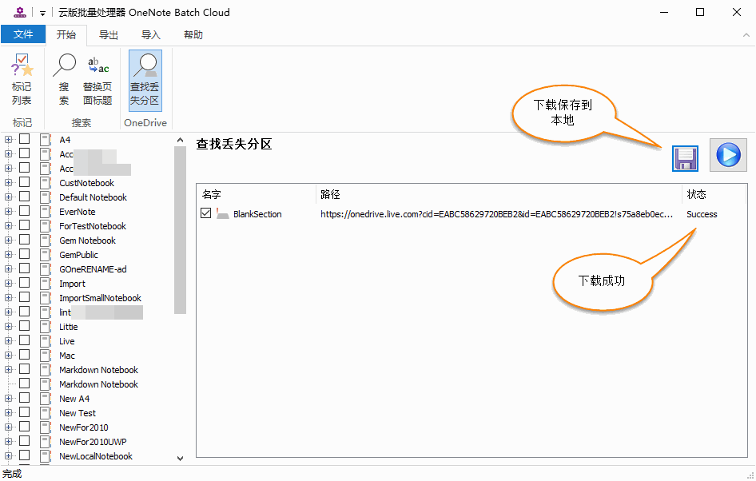Open the quick access toolbar dropdown arrow
Viewport: 756px width, 481px height.
coord(42,13)
